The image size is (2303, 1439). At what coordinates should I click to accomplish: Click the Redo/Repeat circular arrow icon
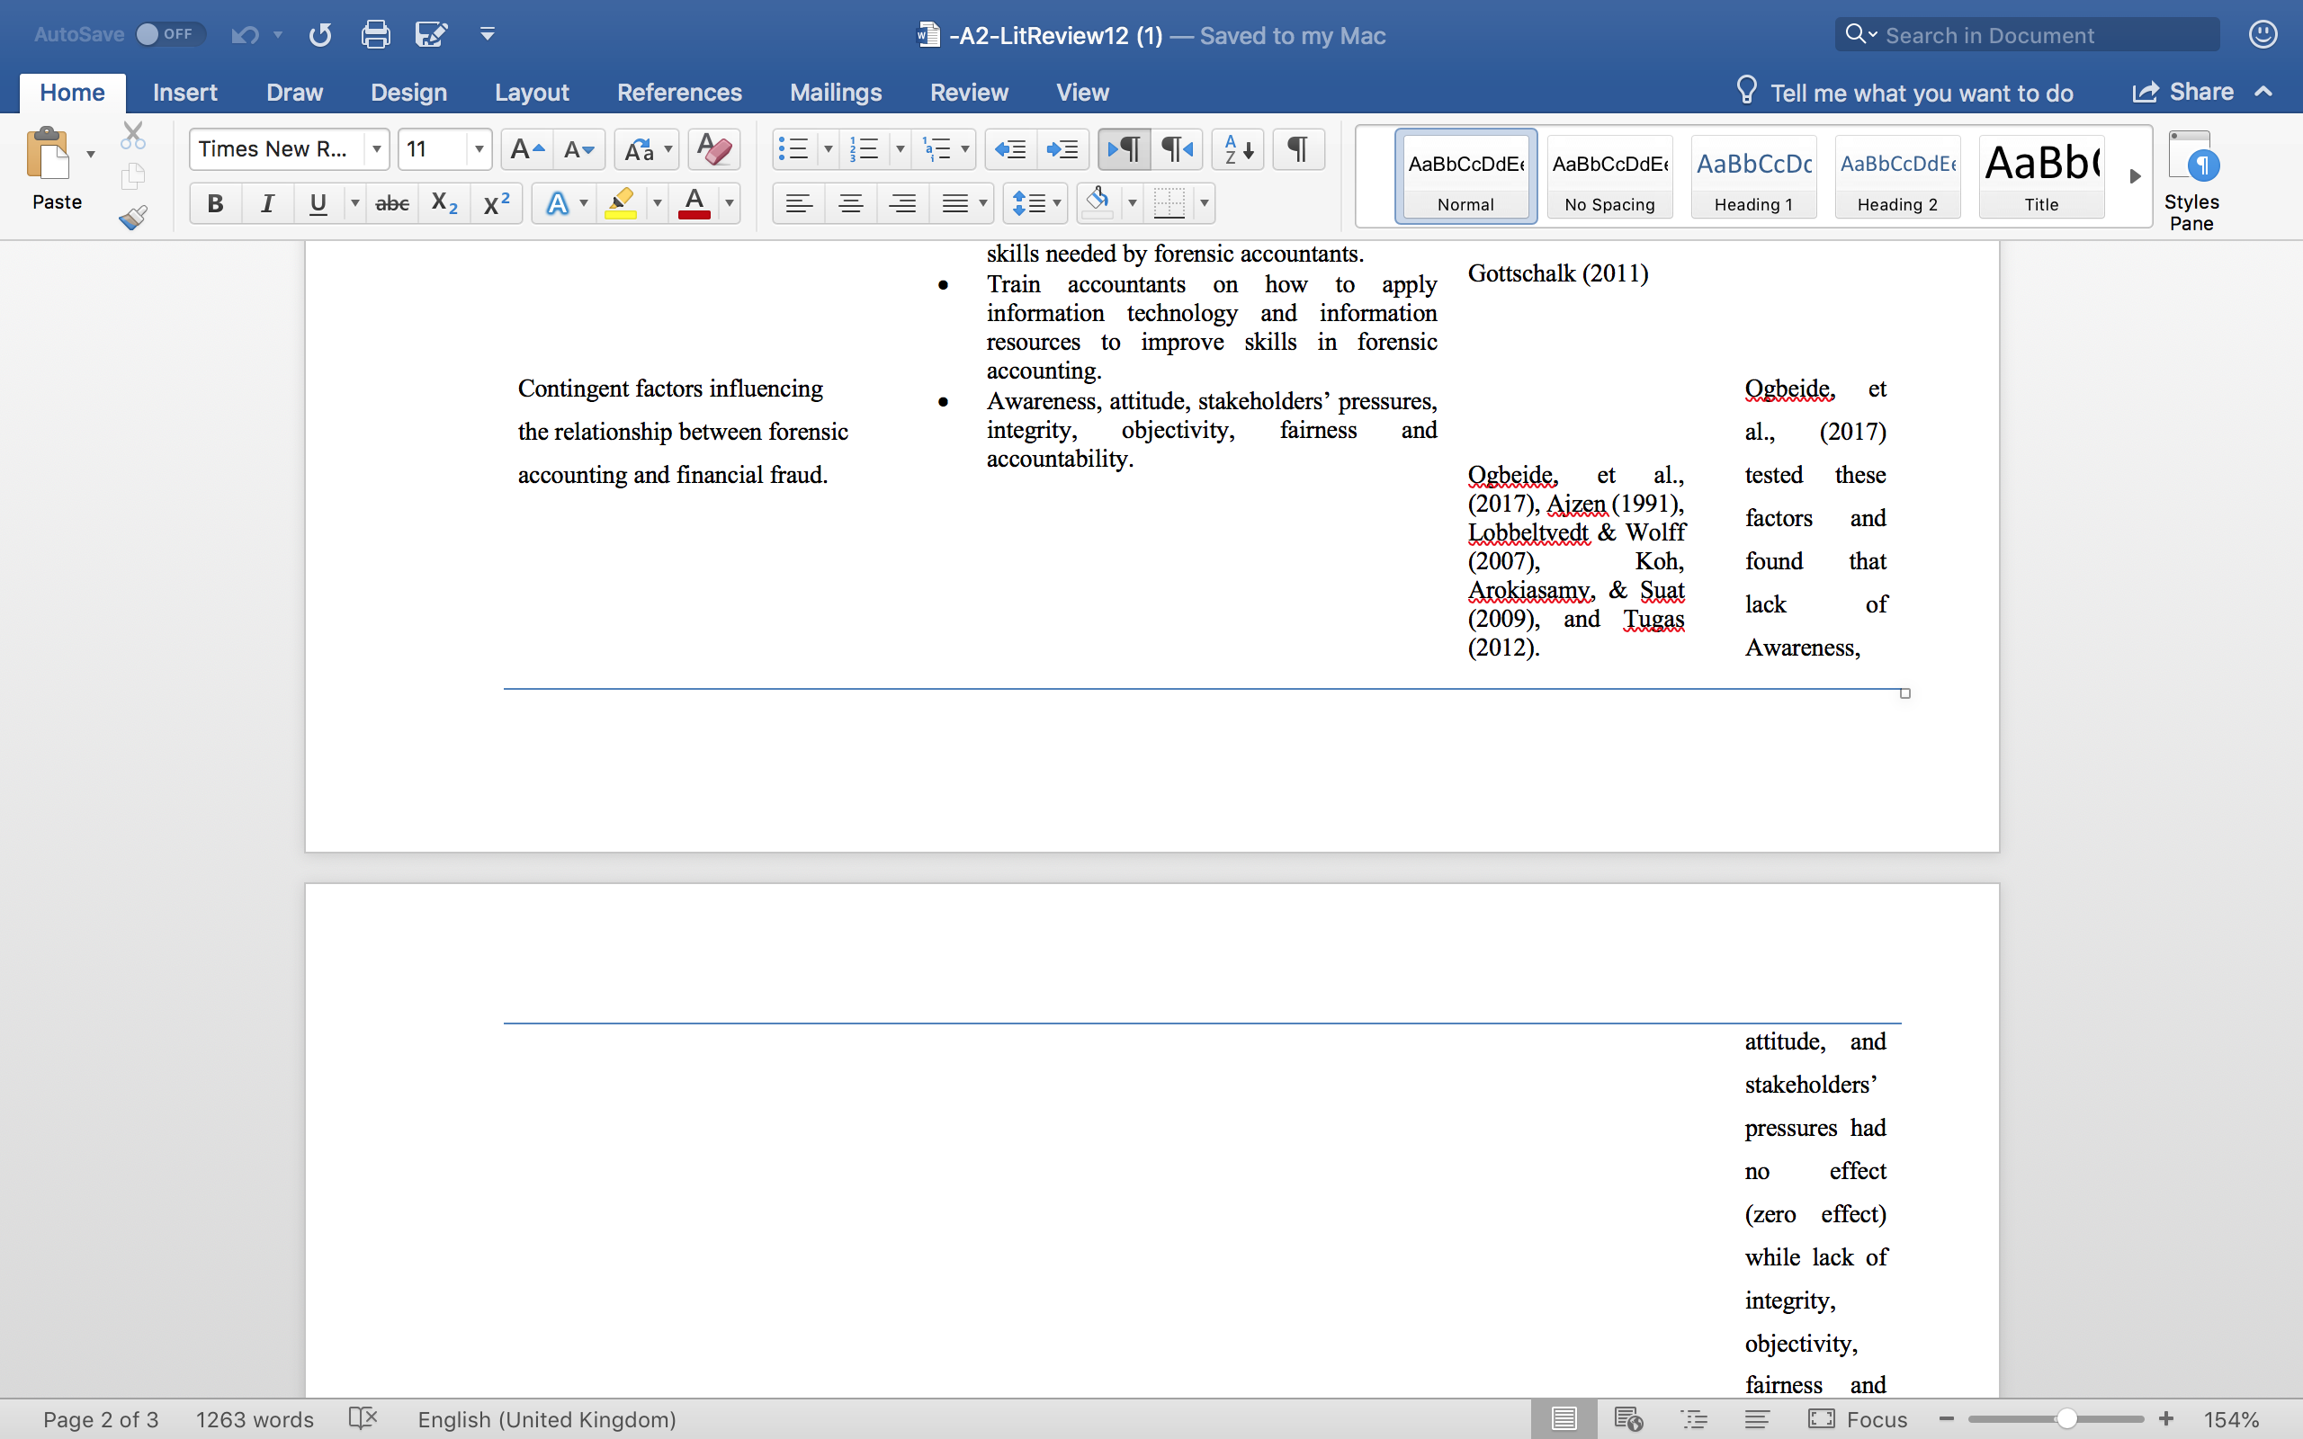tap(320, 35)
